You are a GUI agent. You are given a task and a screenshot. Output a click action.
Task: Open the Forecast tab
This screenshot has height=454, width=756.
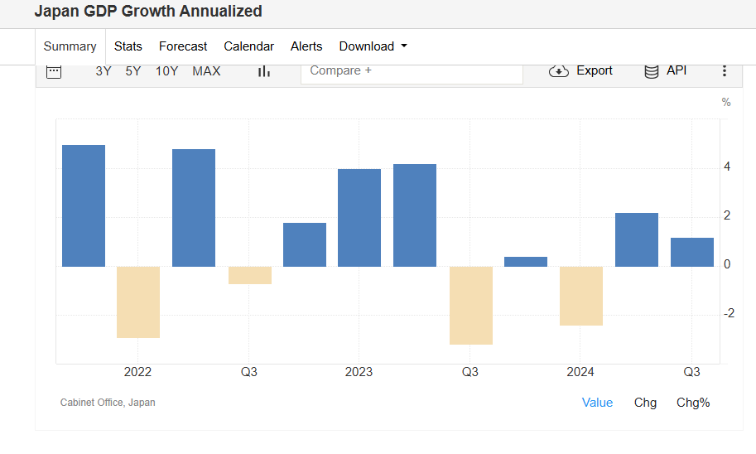pos(183,46)
